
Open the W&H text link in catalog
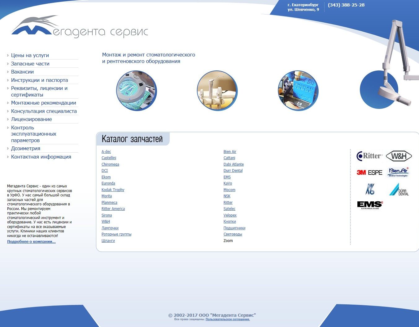point(106,222)
